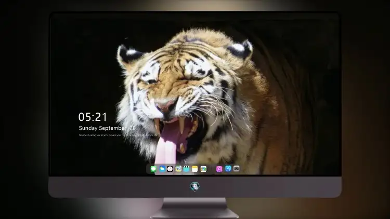Open the Weather app in the dock
This screenshot has width=390, height=219.
coord(162,169)
